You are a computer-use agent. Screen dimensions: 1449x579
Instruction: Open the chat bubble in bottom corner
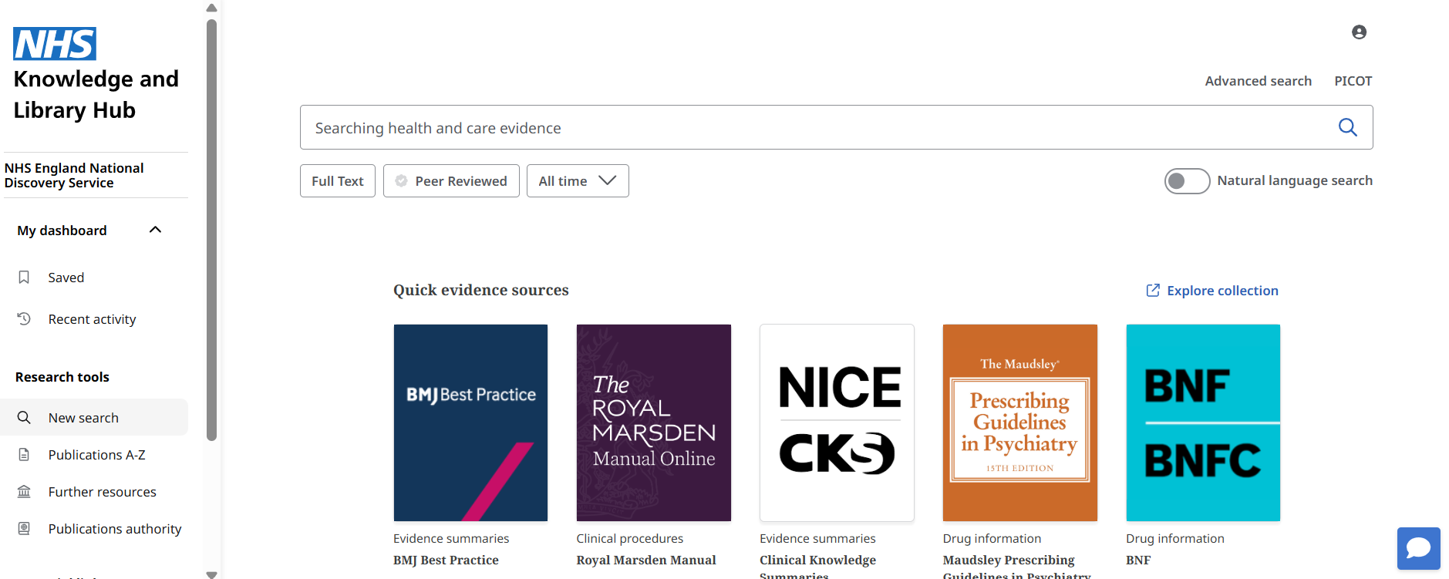[1419, 548]
